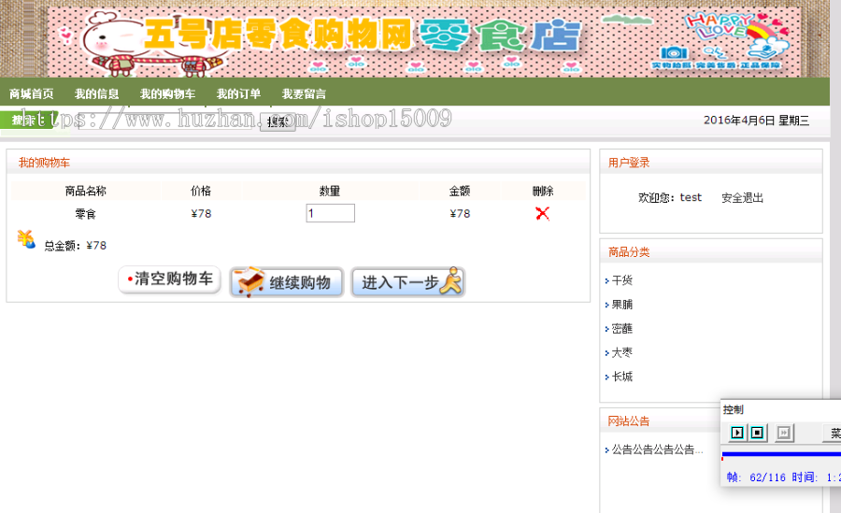
Task: Click the date text 2016年4月6日 星期三
Action: pos(756,121)
